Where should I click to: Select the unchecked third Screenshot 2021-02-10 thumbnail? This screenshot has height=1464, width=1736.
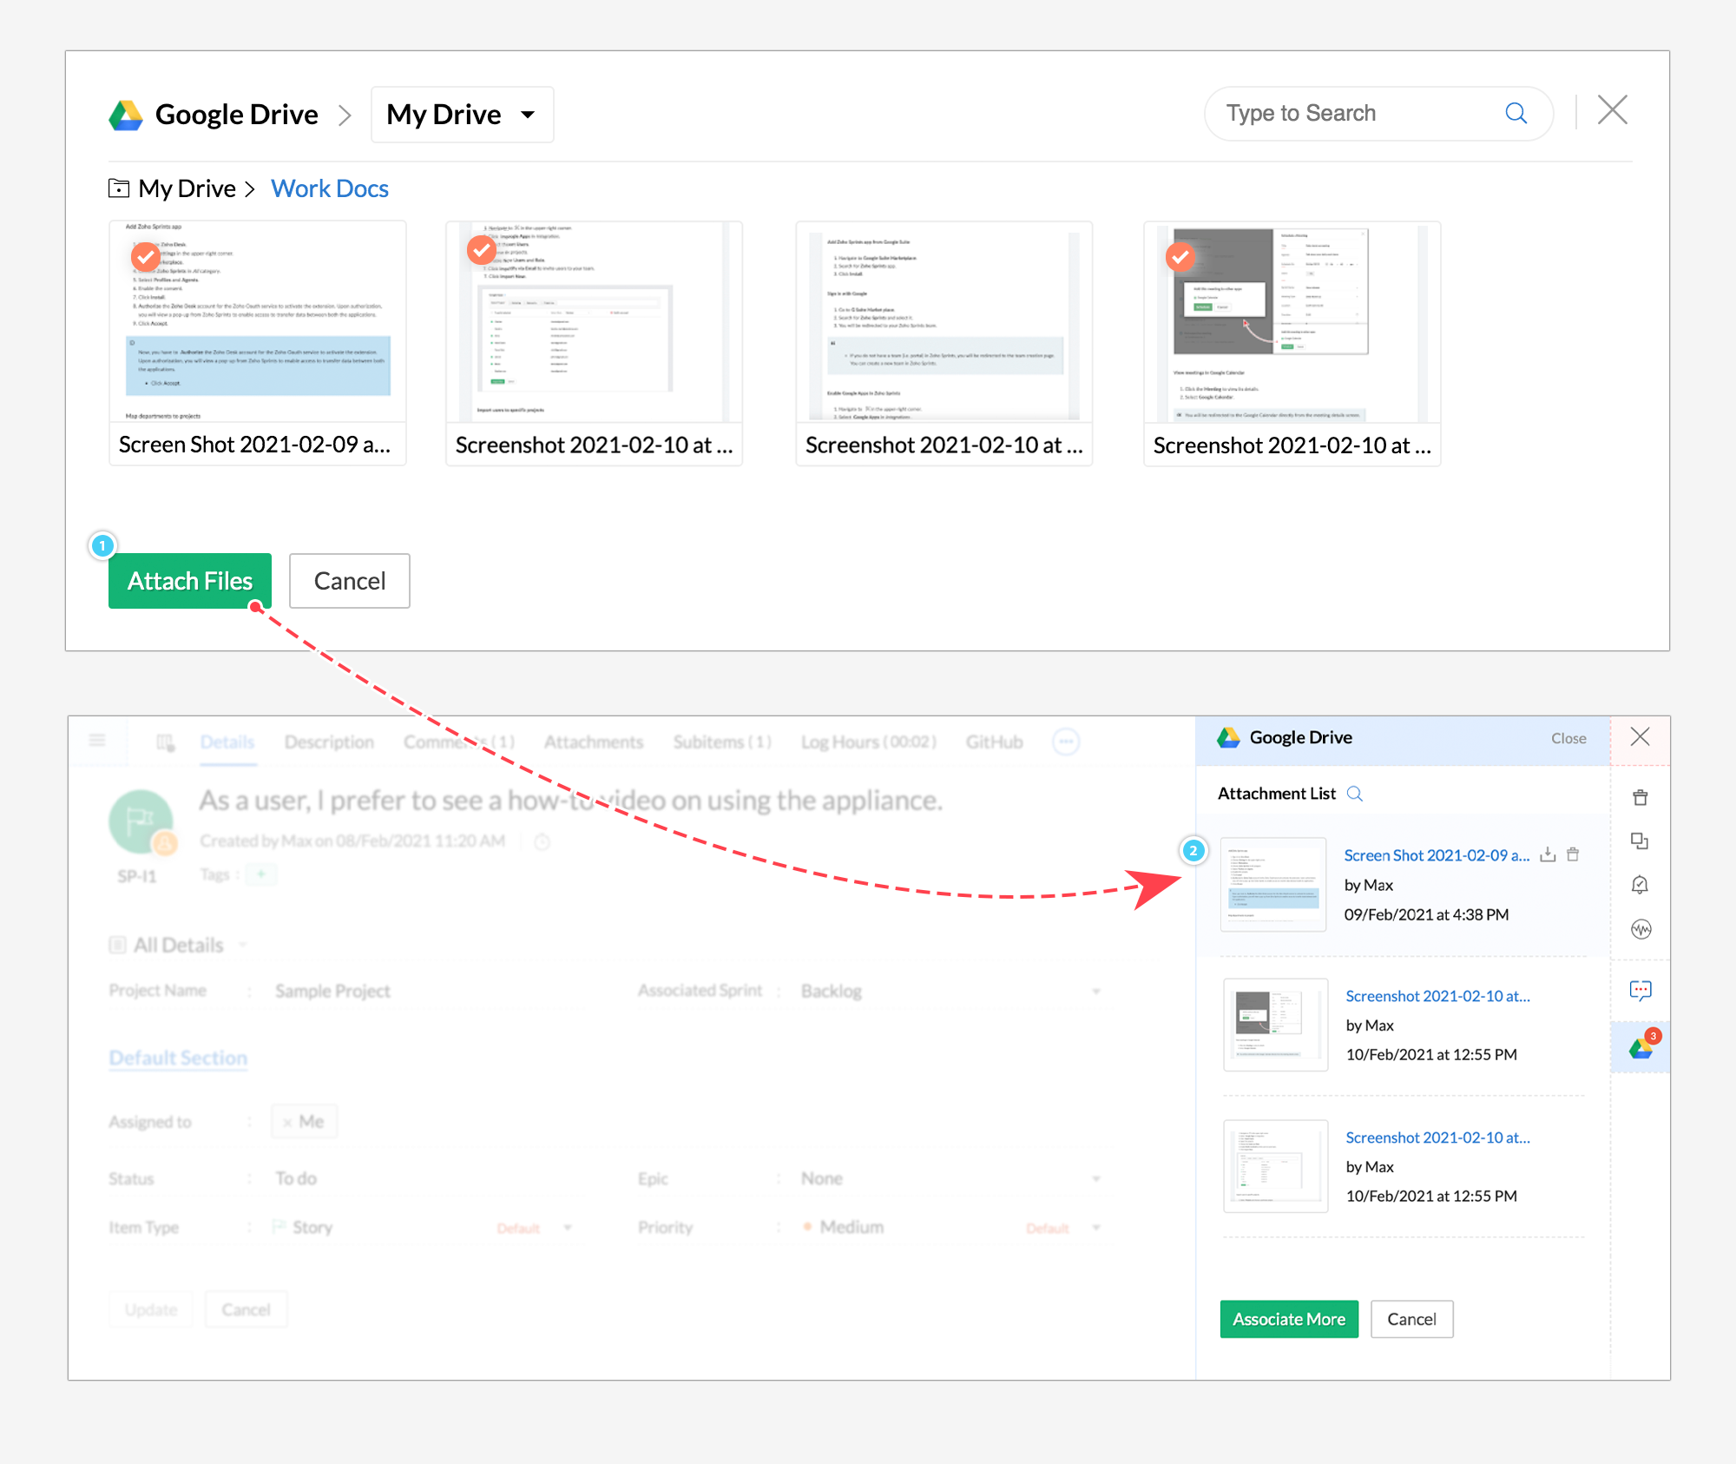coord(944,323)
